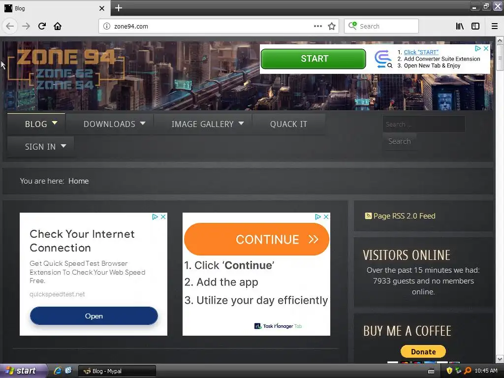
Task: Click scrollbar down arrow
Action: coord(500,359)
